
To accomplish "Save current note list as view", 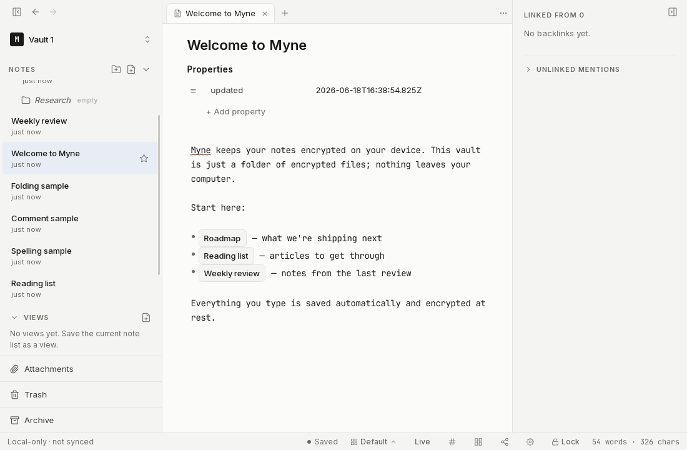I will point(146,317).
